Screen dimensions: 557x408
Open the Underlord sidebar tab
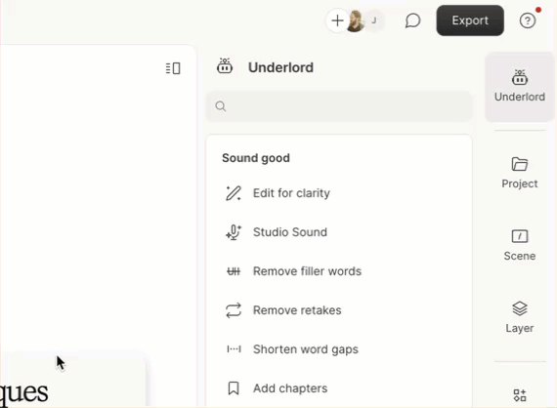(519, 87)
